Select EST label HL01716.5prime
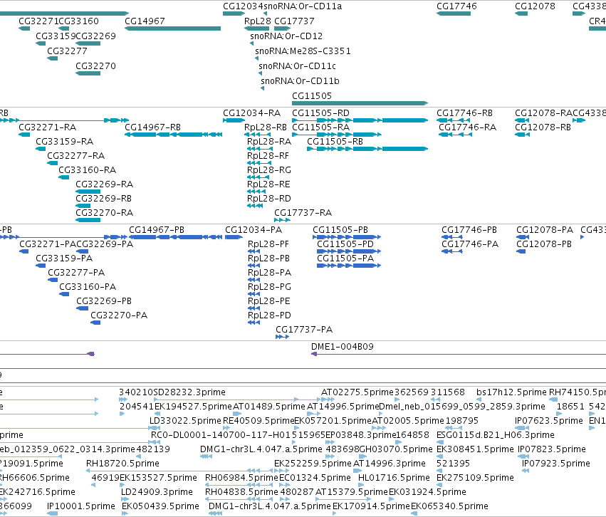 [x=394, y=478]
